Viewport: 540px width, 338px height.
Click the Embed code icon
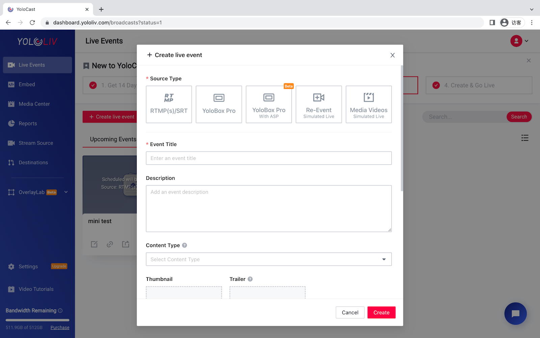click(x=11, y=84)
